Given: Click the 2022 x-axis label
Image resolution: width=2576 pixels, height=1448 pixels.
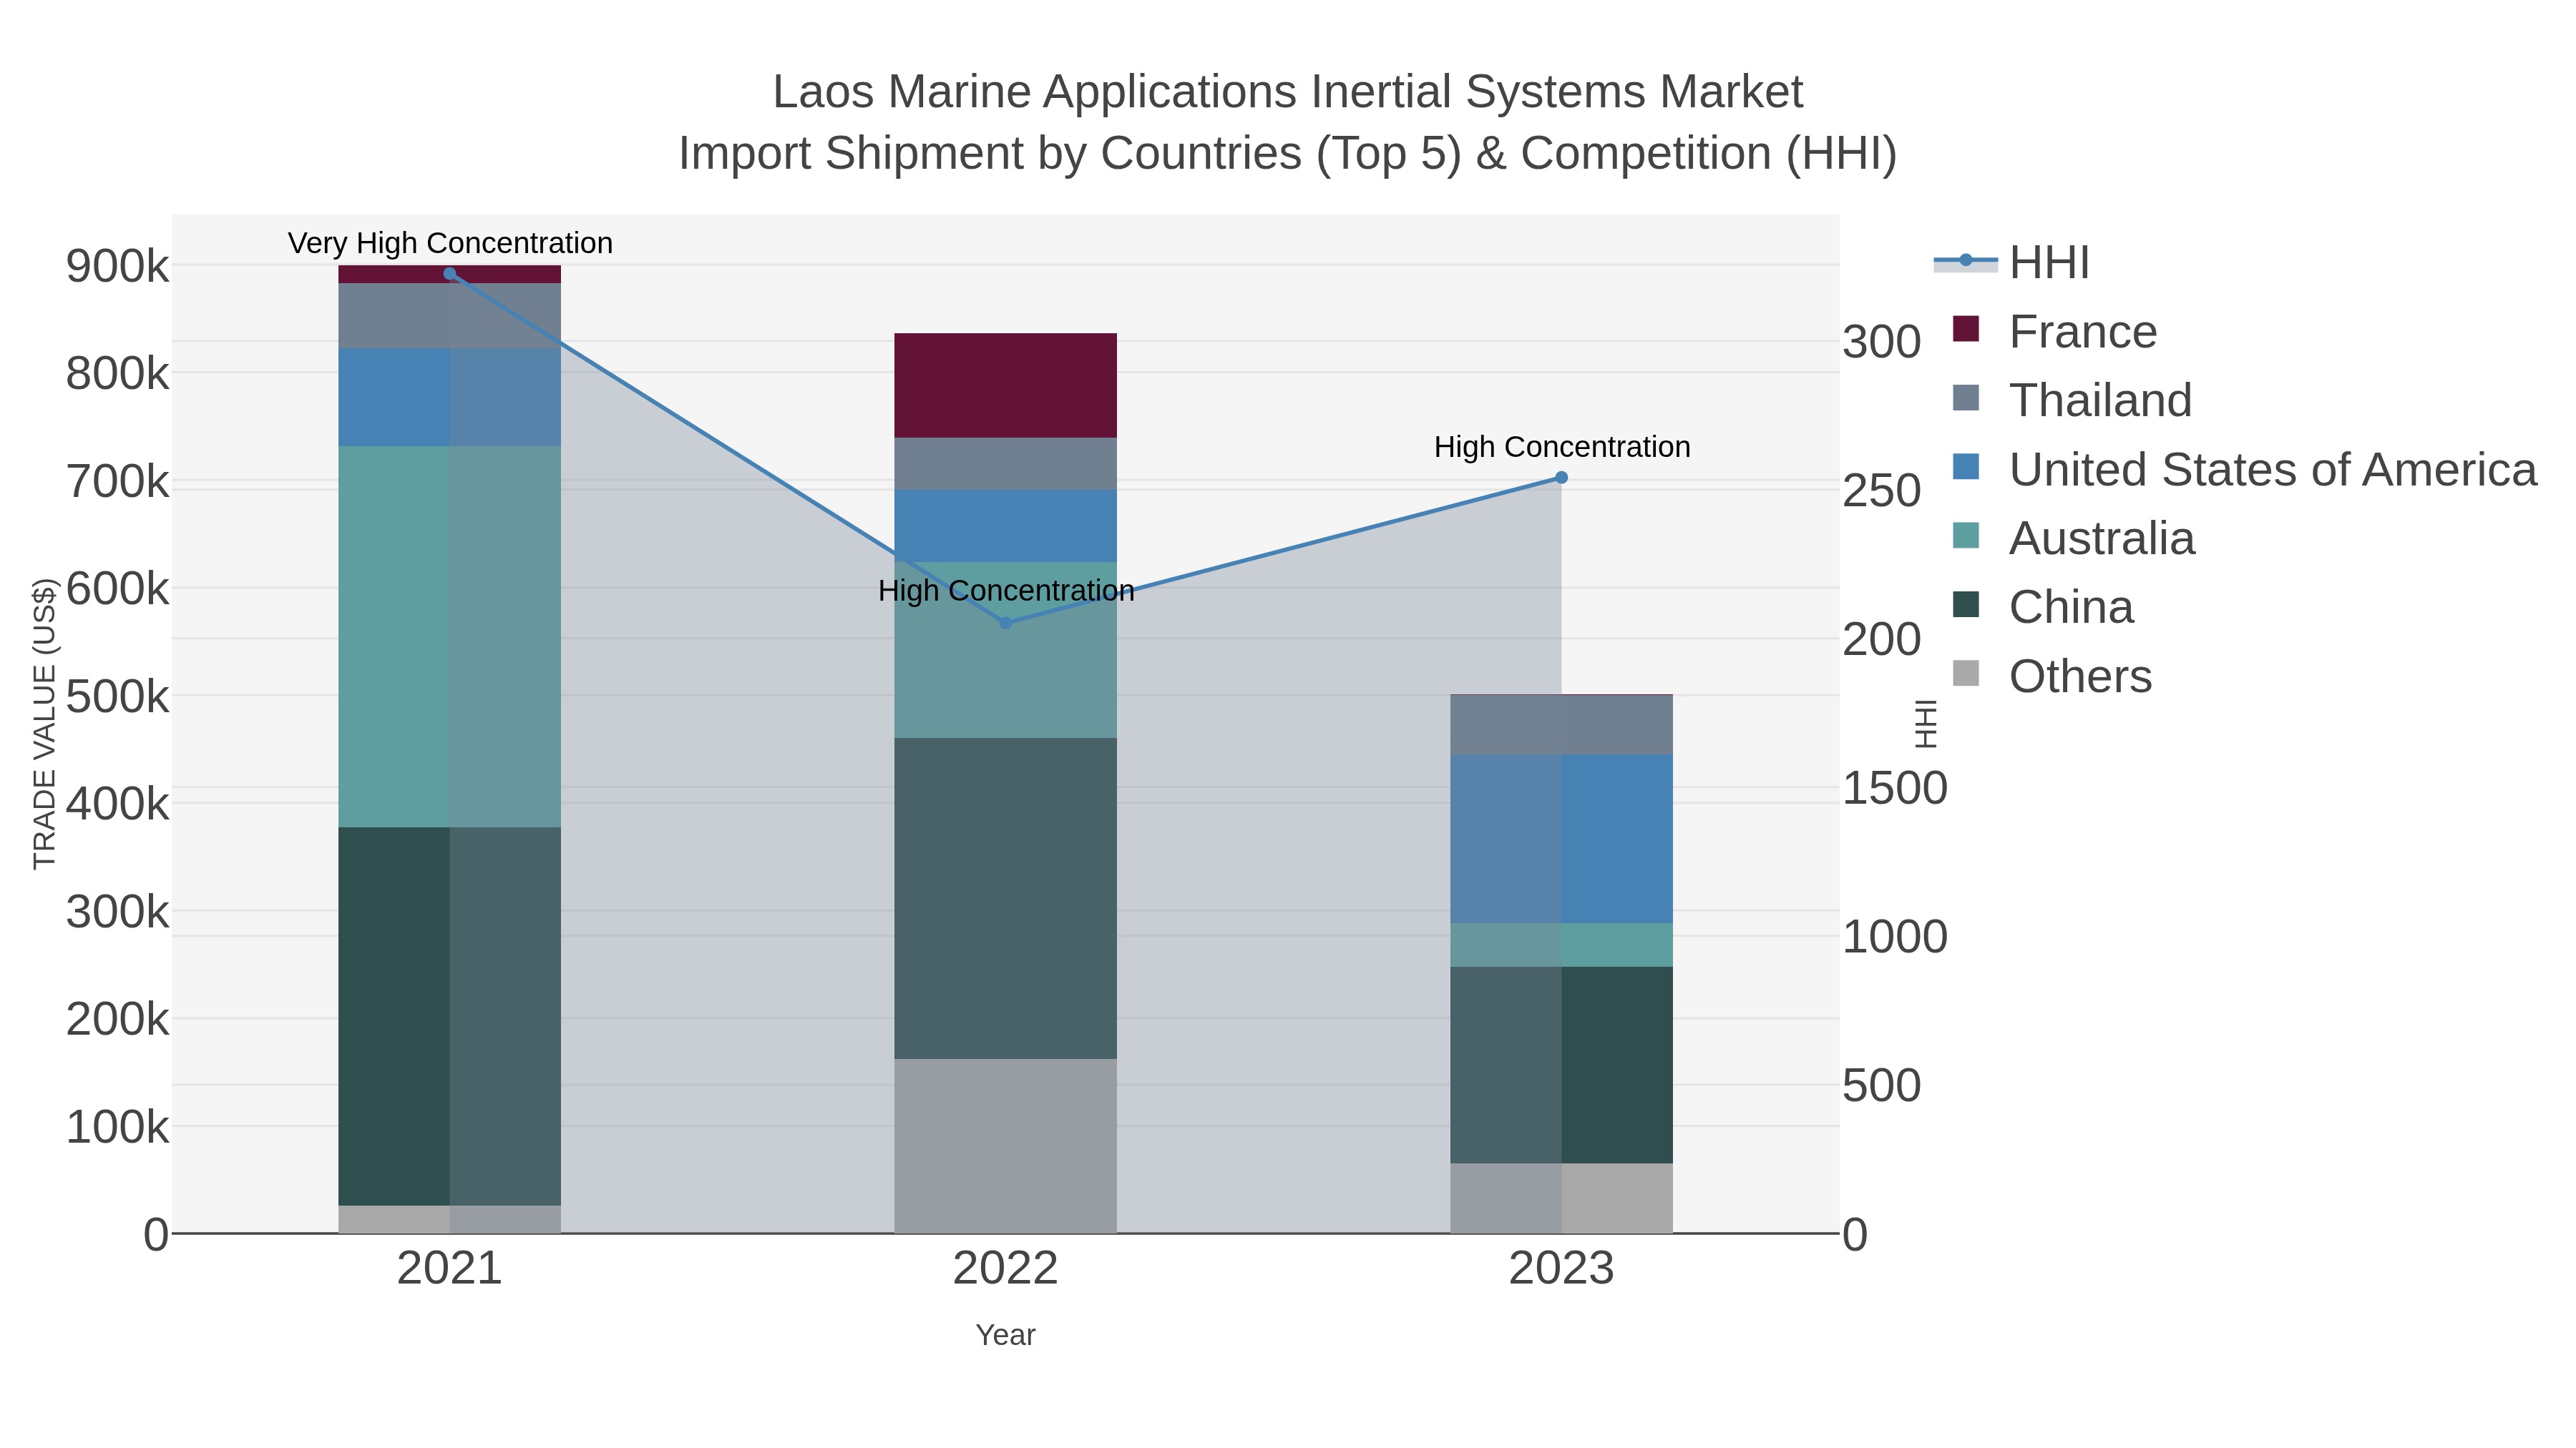Looking at the screenshot, I should point(1005,1269).
